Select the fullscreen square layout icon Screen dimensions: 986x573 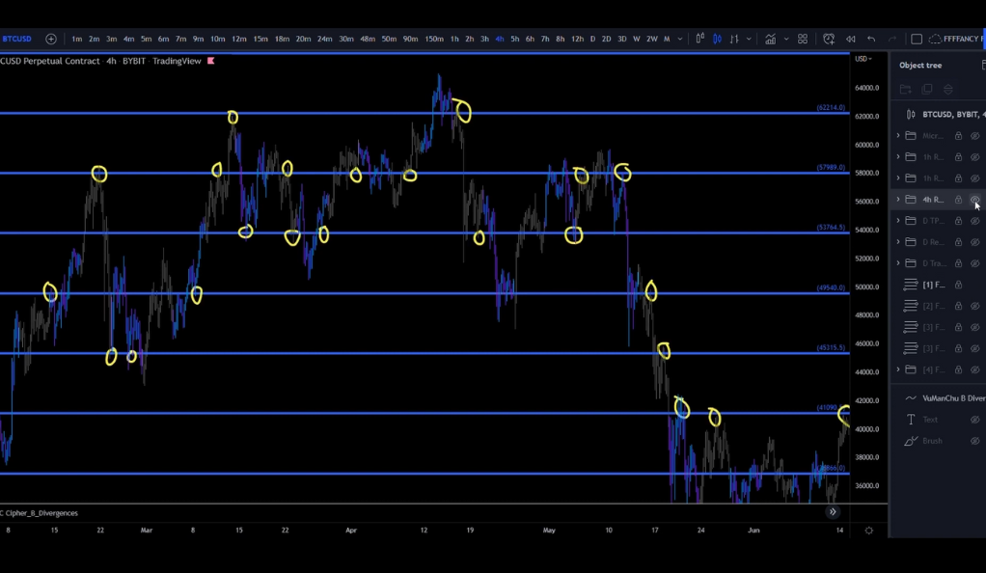click(917, 39)
